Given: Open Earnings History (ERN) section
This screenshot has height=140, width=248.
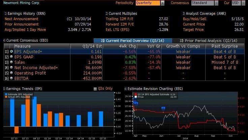Looking at the screenshot, I should (x=25, y=13).
